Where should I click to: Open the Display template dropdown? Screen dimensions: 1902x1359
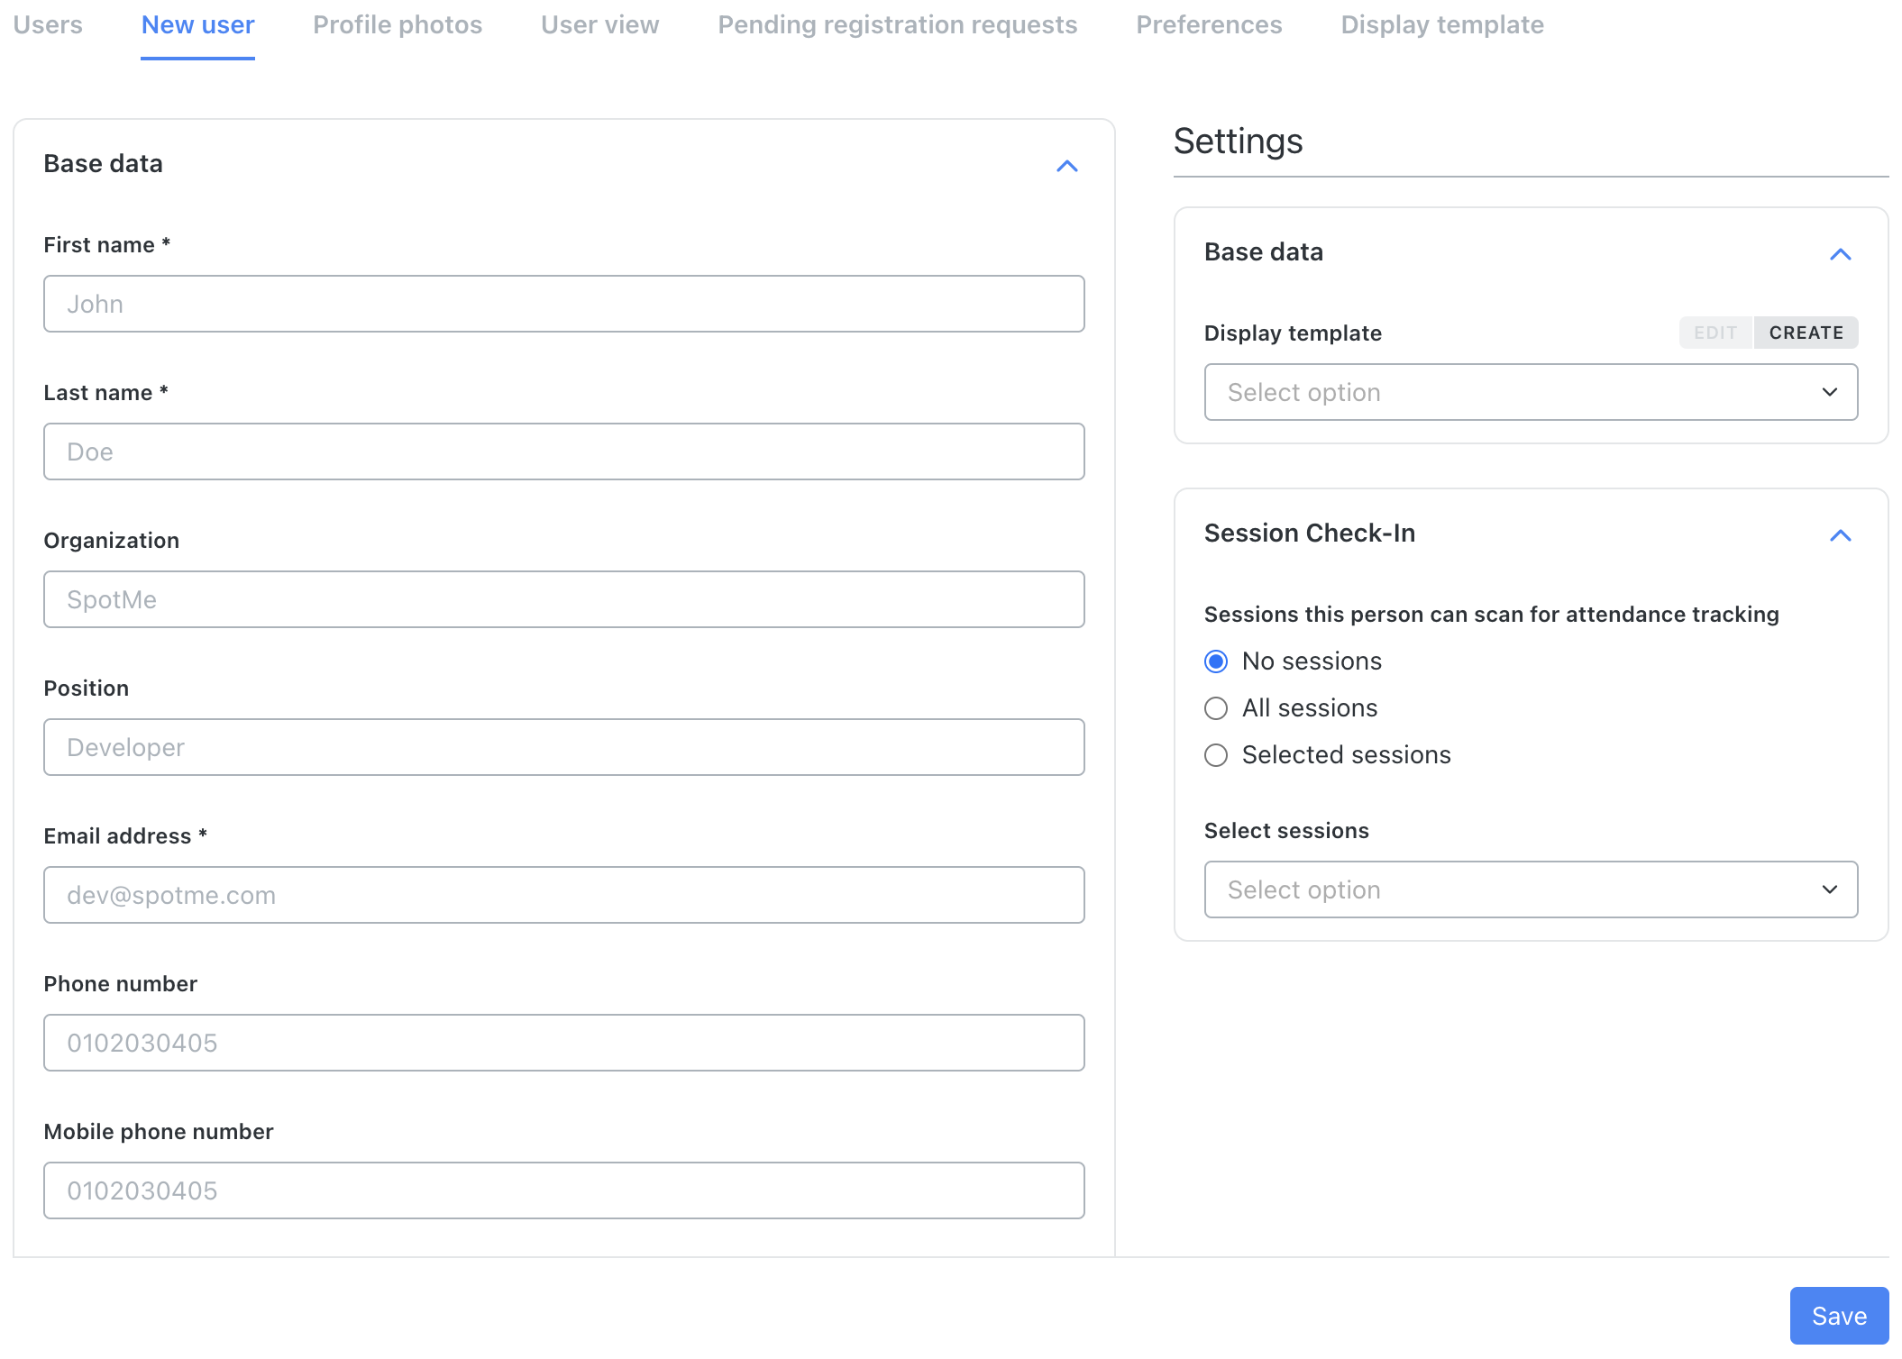pos(1531,392)
